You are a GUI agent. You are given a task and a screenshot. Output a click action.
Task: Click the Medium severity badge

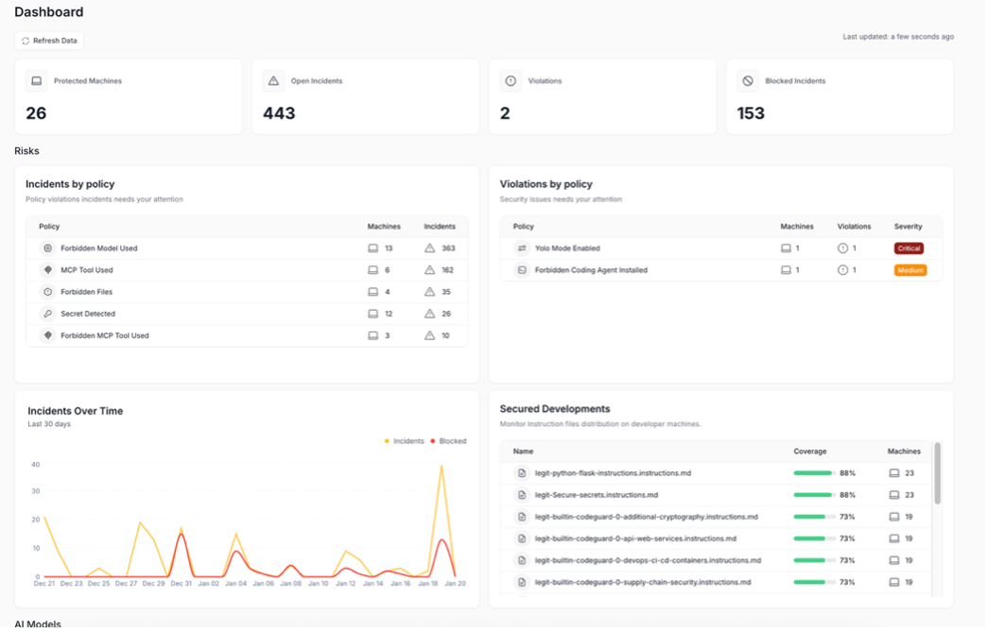click(910, 270)
